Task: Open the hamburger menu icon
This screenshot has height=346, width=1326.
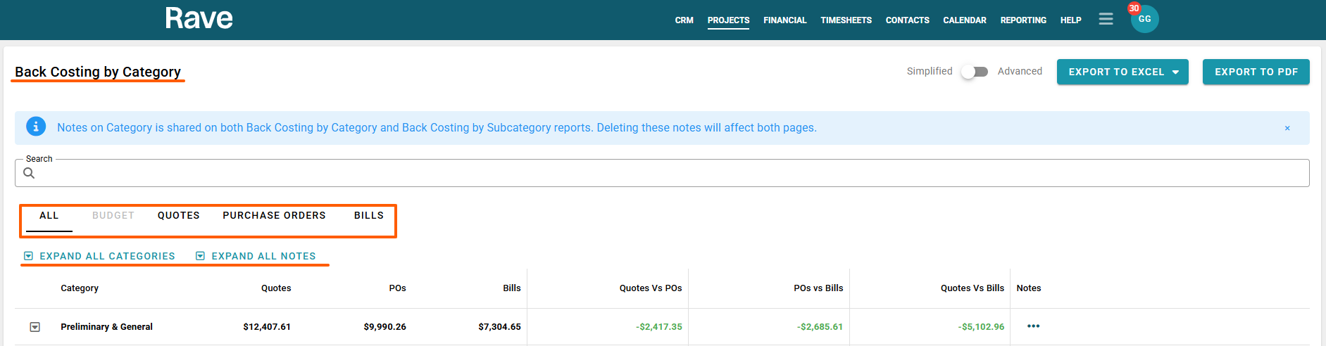Action: [x=1106, y=20]
